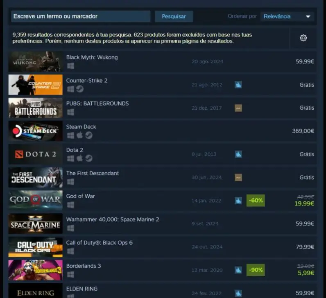This screenshot has height=298, width=326.
Task: Click the Counter-Strike 2 thumbnail image
Action: click(35, 85)
